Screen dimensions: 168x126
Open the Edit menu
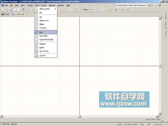click(17, 5)
